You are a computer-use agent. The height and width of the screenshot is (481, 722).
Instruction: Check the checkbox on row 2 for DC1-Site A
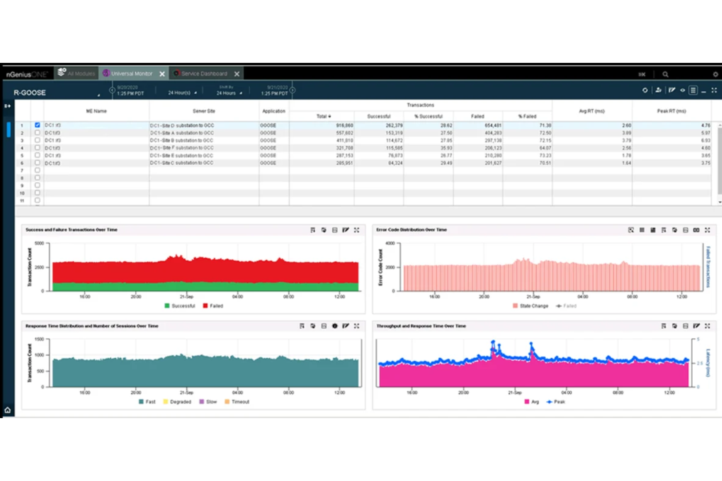(37, 133)
